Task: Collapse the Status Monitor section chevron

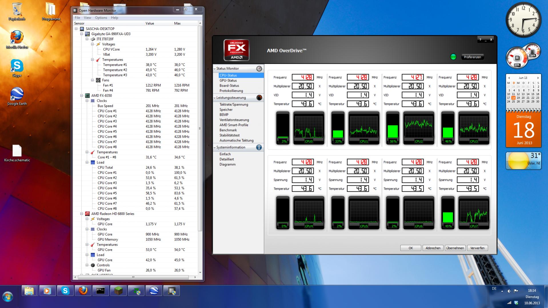Action: click(x=215, y=69)
